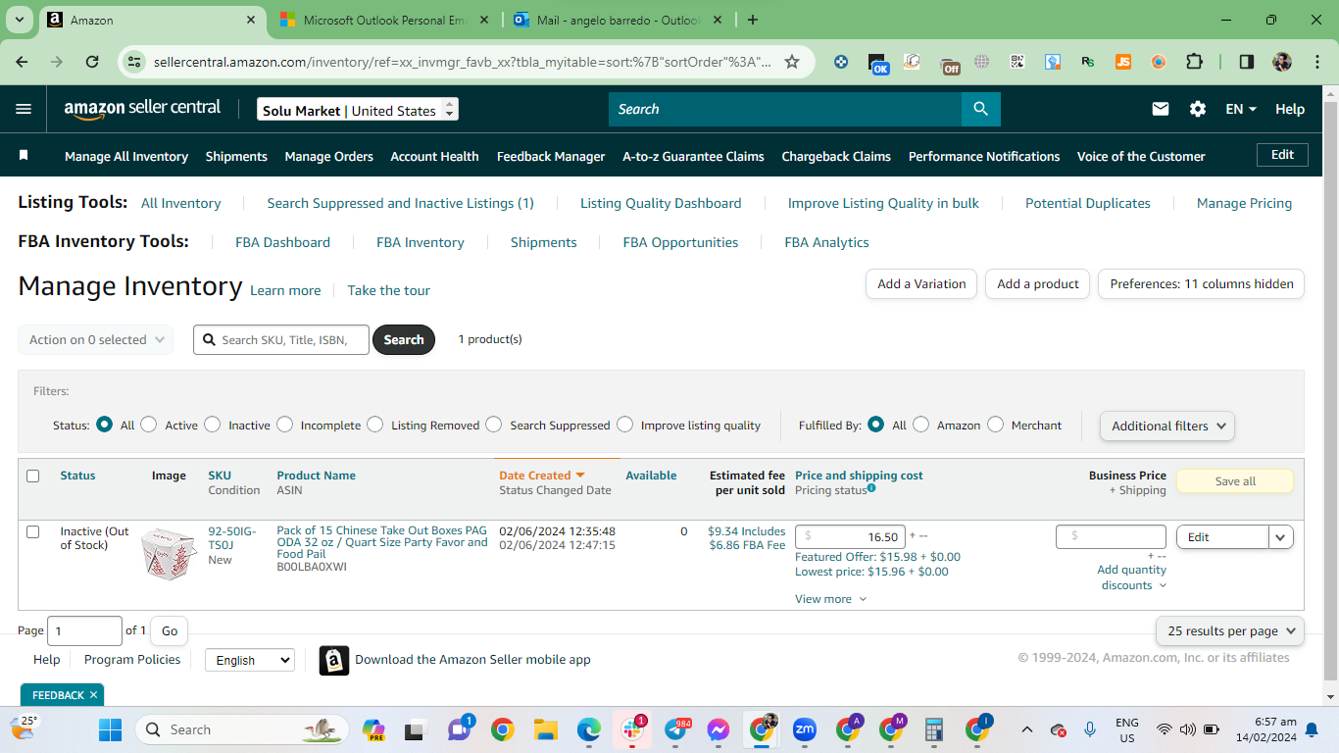
Task: Open the Manage Pricing link
Action: [x=1244, y=203]
